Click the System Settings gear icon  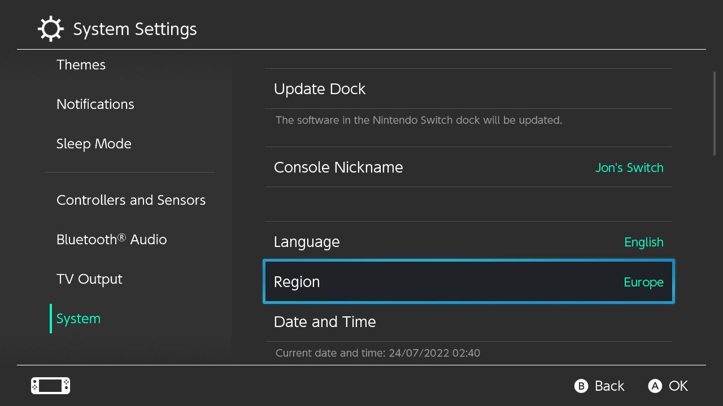point(51,29)
